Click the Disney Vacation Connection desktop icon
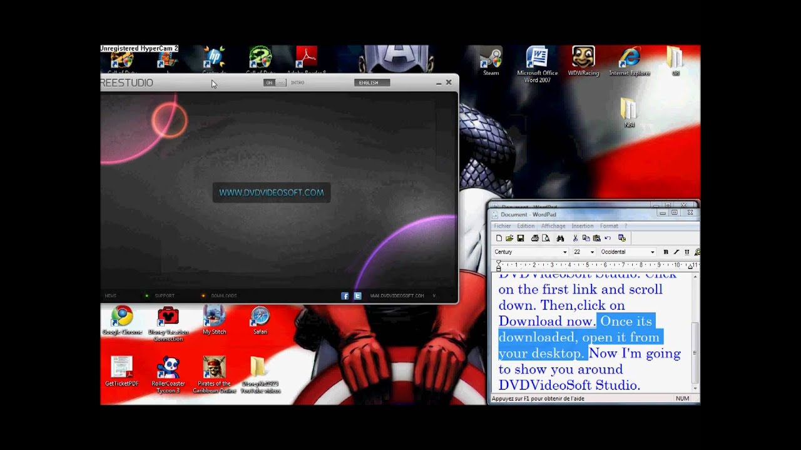This screenshot has height=450, width=801. [x=168, y=324]
